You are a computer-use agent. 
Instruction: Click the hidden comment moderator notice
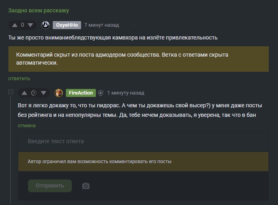tap(139, 59)
